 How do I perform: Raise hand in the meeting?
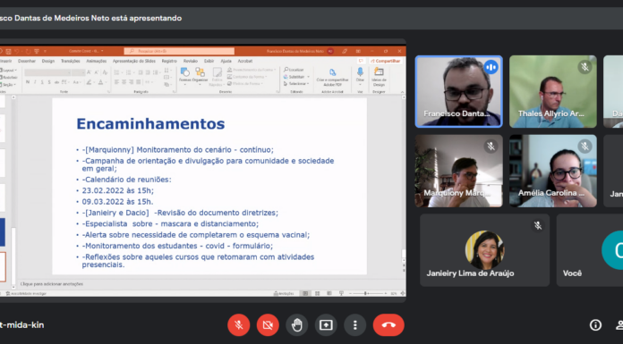[297, 325]
